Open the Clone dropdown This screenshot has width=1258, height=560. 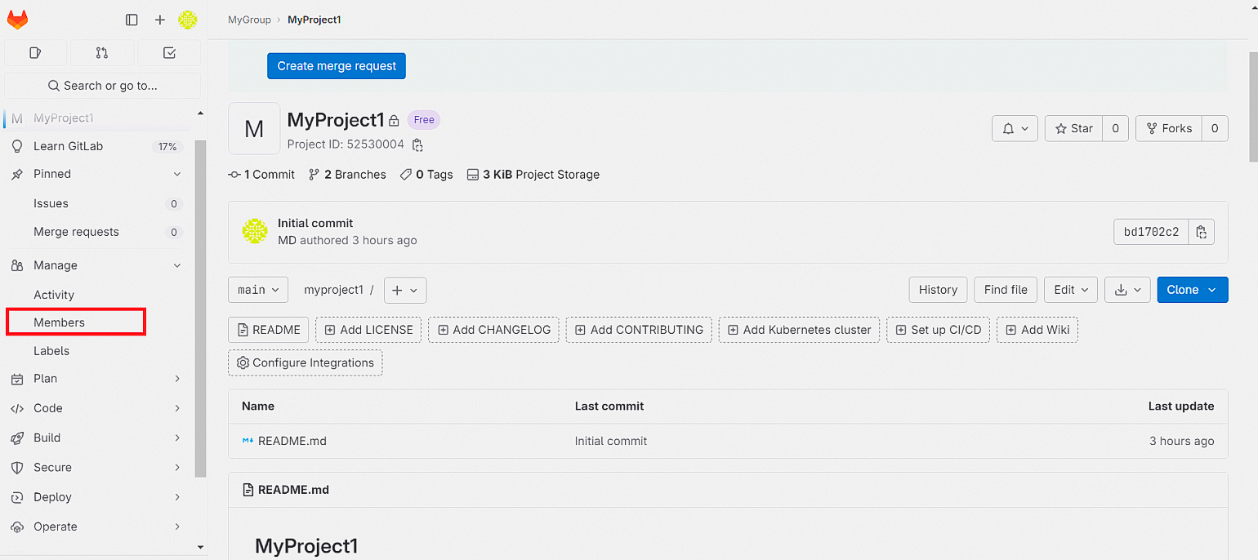coord(1193,290)
